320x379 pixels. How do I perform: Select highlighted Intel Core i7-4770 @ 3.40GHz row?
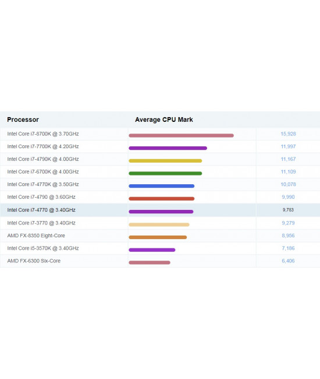160,210
